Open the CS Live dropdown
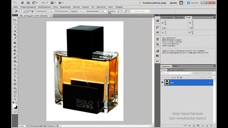This screenshot has height=128, width=228. pos(193,3)
